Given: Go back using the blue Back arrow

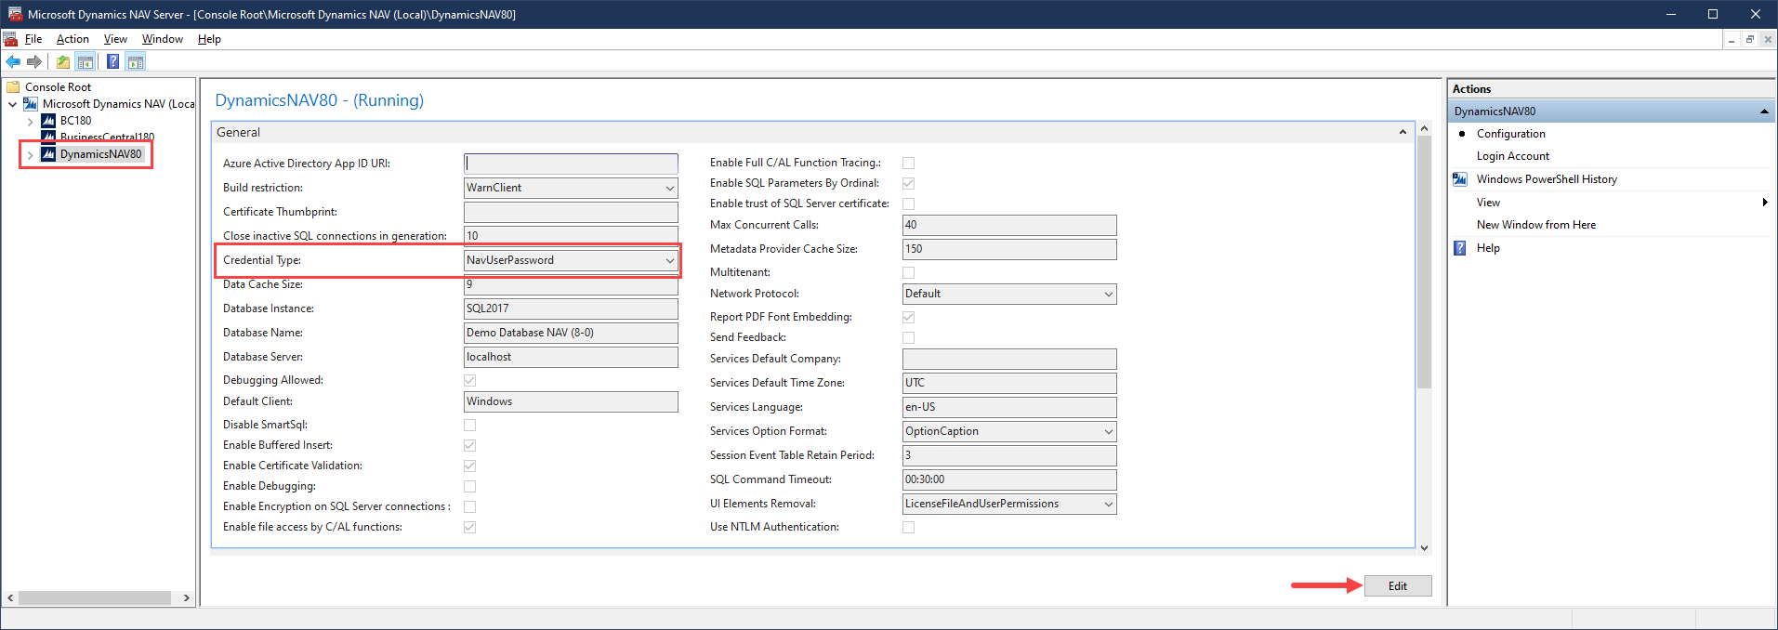Looking at the screenshot, I should coord(13,62).
